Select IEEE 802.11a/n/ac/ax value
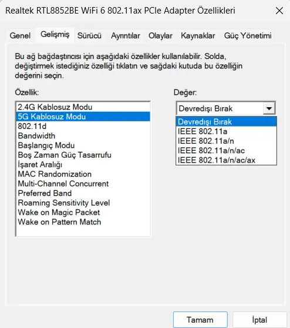The image size is (290, 328). click(x=226, y=160)
